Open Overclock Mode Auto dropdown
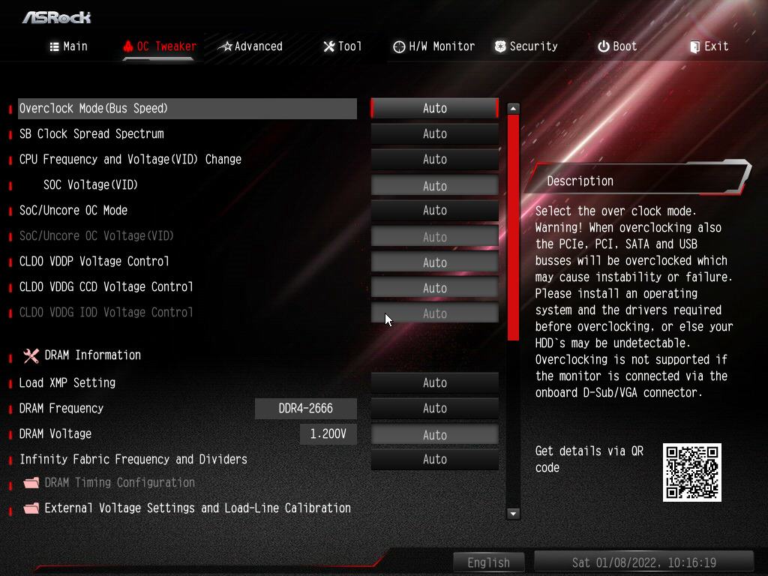Screen dimensions: 768x576 [434, 108]
